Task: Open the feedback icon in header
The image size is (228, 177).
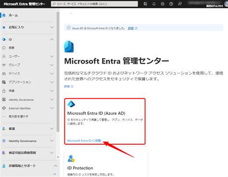Action: (180, 4)
